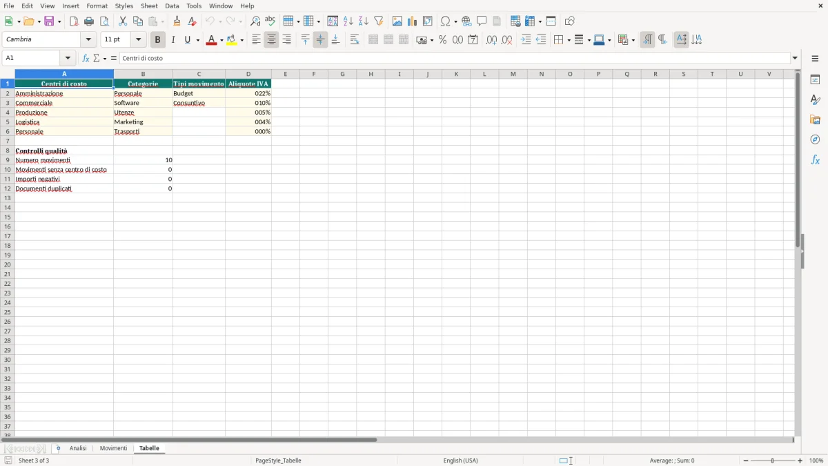Open the Borders dropdown arrow
This screenshot has width=828, height=466.
pos(568,40)
